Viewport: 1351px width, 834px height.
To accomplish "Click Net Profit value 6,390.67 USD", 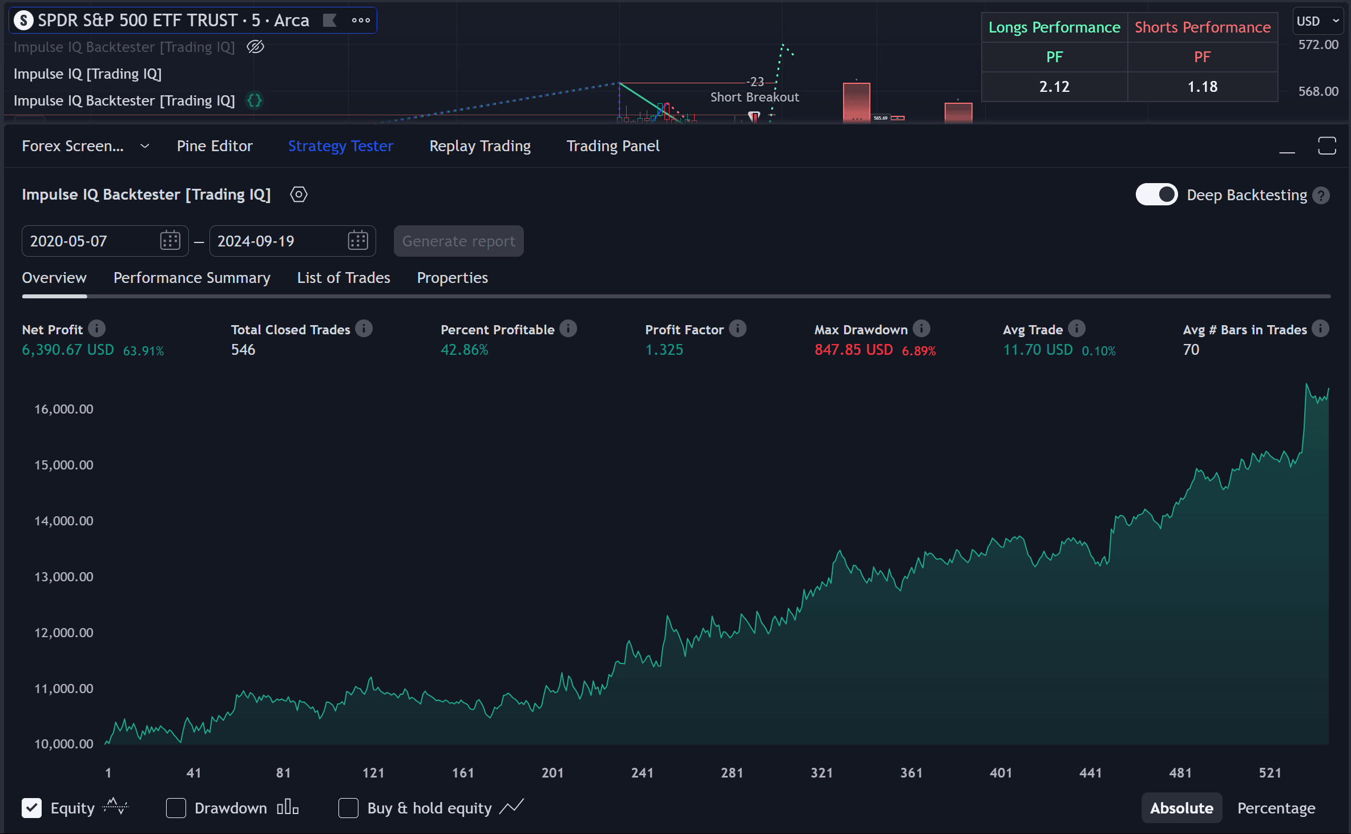I will pyautogui.click(x=68, y=350).
